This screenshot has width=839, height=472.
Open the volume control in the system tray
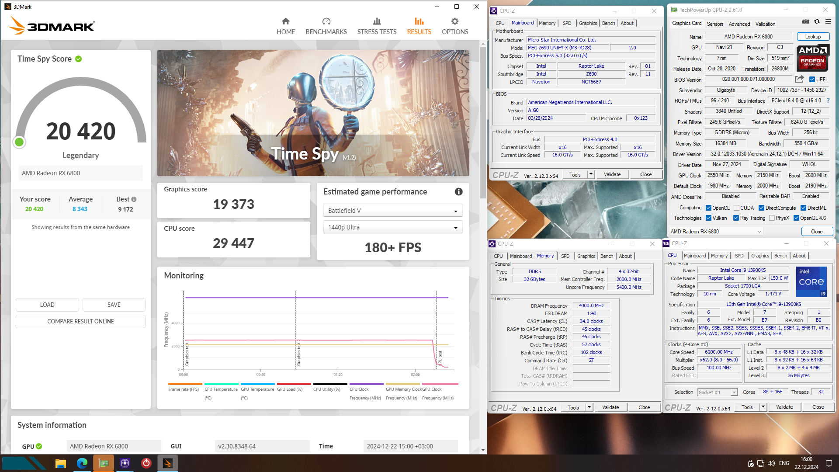tap(771, 463)
